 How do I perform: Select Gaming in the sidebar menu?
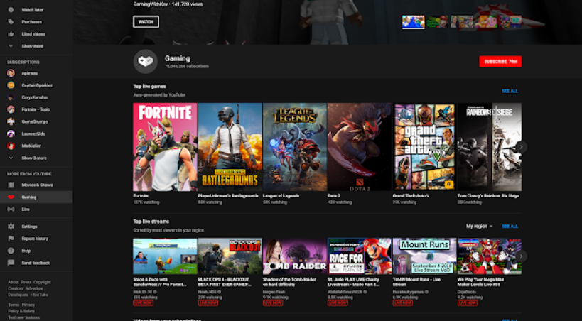29,197
